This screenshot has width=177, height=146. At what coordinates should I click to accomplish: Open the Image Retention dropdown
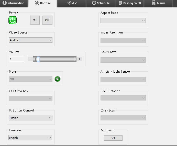[x=123, y=40]
